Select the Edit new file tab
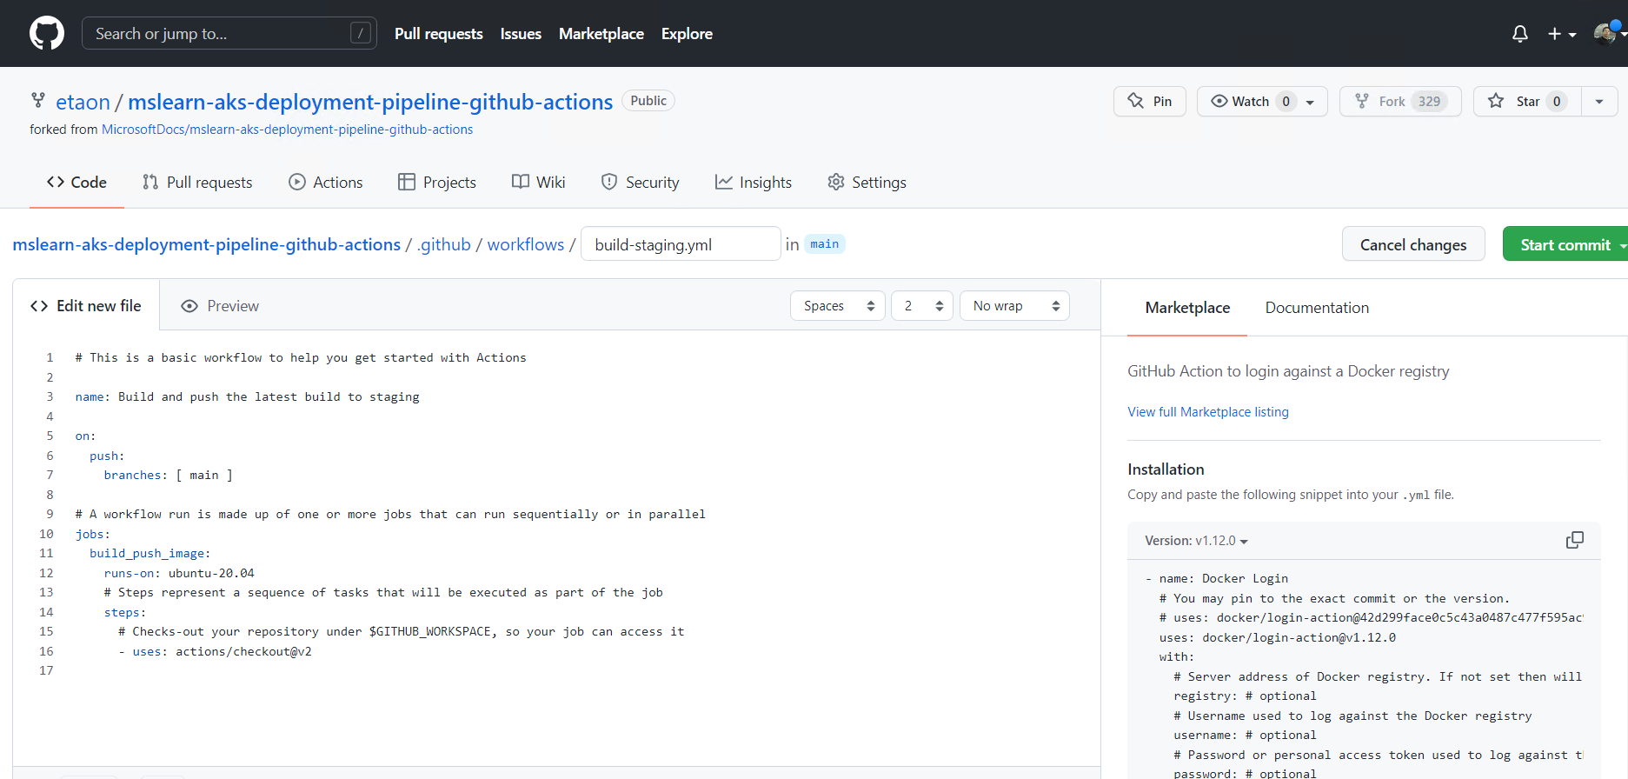Image resolution: width=1628 pixels, height=779 pixels. point(86,305)
